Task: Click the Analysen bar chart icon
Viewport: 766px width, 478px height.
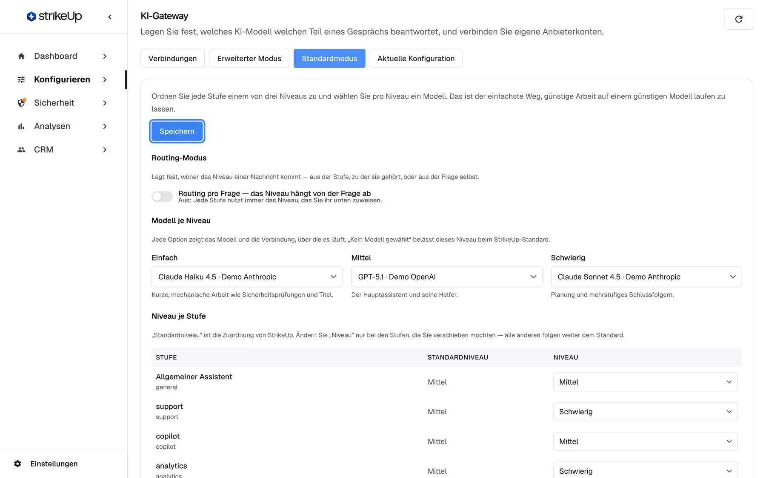Action: [x=21, y=126]
